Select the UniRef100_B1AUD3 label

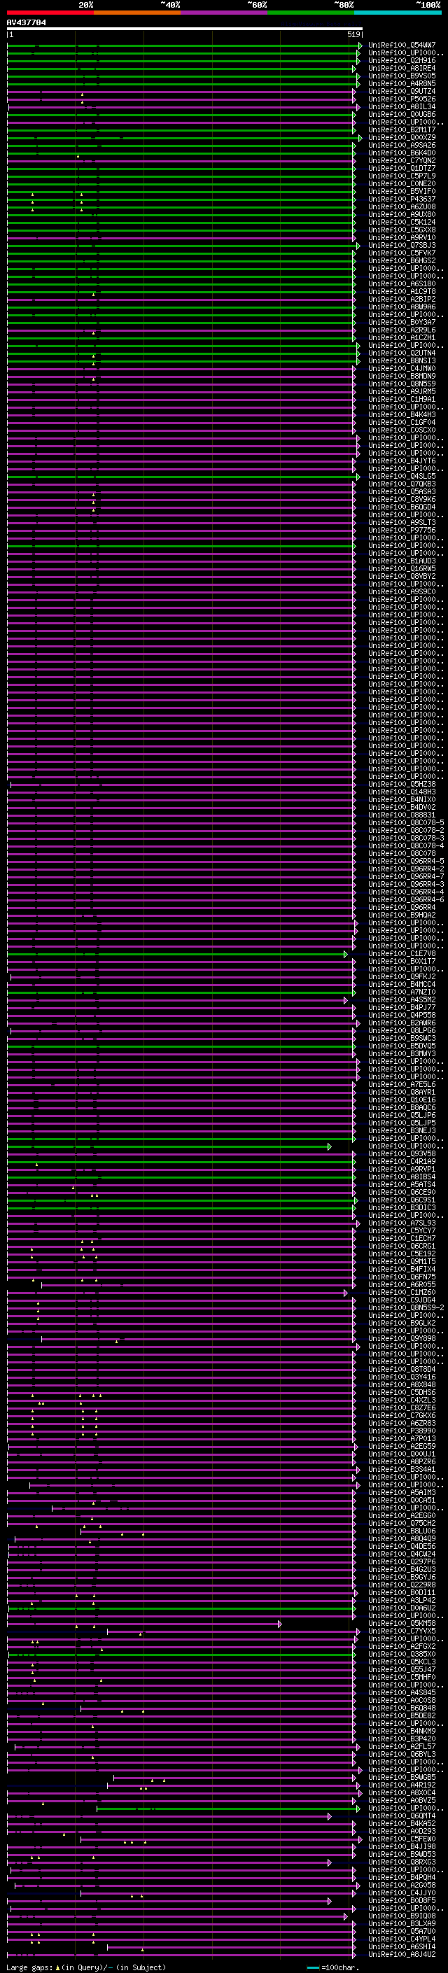point(401,561)
